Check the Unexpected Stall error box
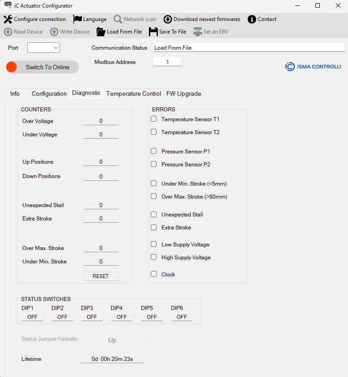 [x=154, y=214]
